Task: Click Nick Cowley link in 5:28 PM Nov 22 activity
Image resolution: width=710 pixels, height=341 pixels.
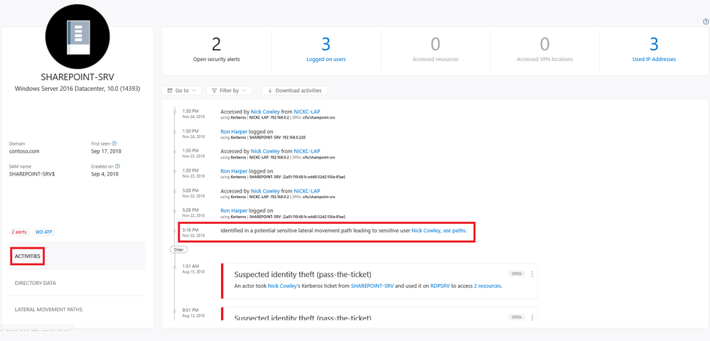Action: tap(265, 190)
